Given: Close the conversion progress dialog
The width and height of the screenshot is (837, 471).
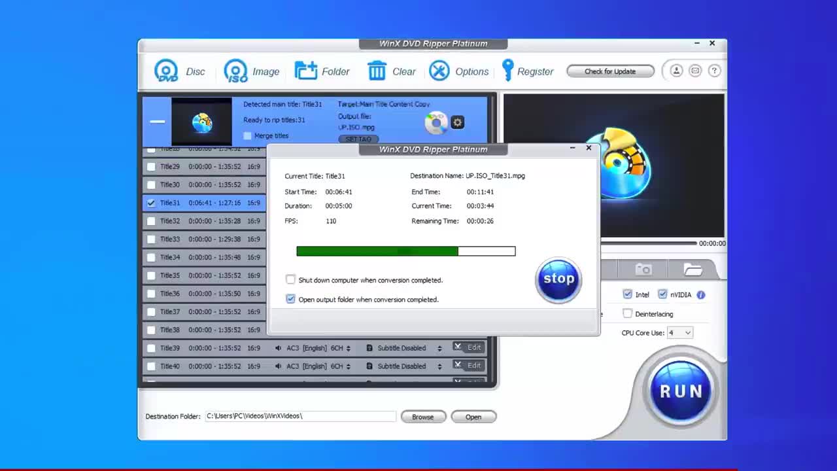Looking at the screenshot, I should 589,148.
